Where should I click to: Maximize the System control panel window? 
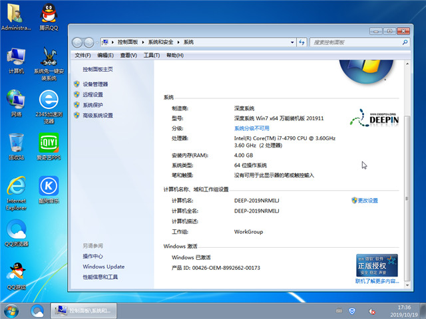click(x=389, y=31)
